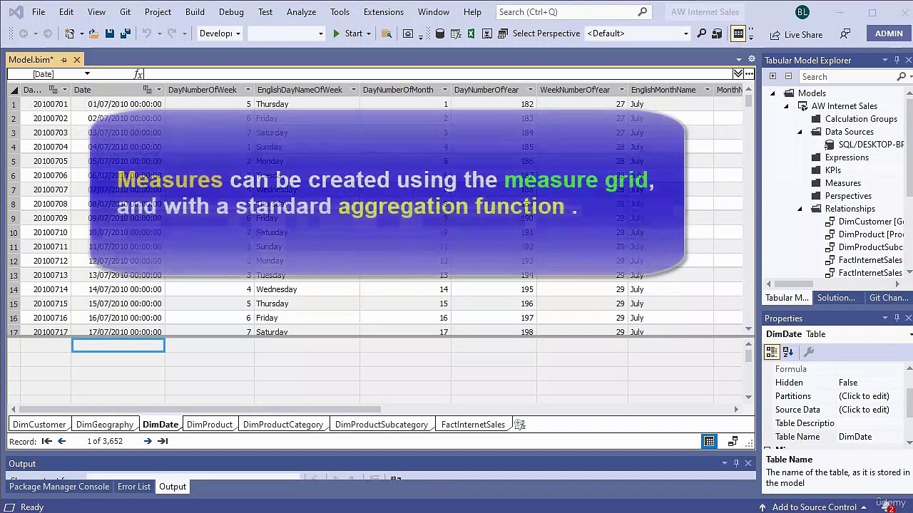This screenshot has height=513, width=913.
Task: Toggle the measure grid button in toolbar
Action: [x=738, y=33]
